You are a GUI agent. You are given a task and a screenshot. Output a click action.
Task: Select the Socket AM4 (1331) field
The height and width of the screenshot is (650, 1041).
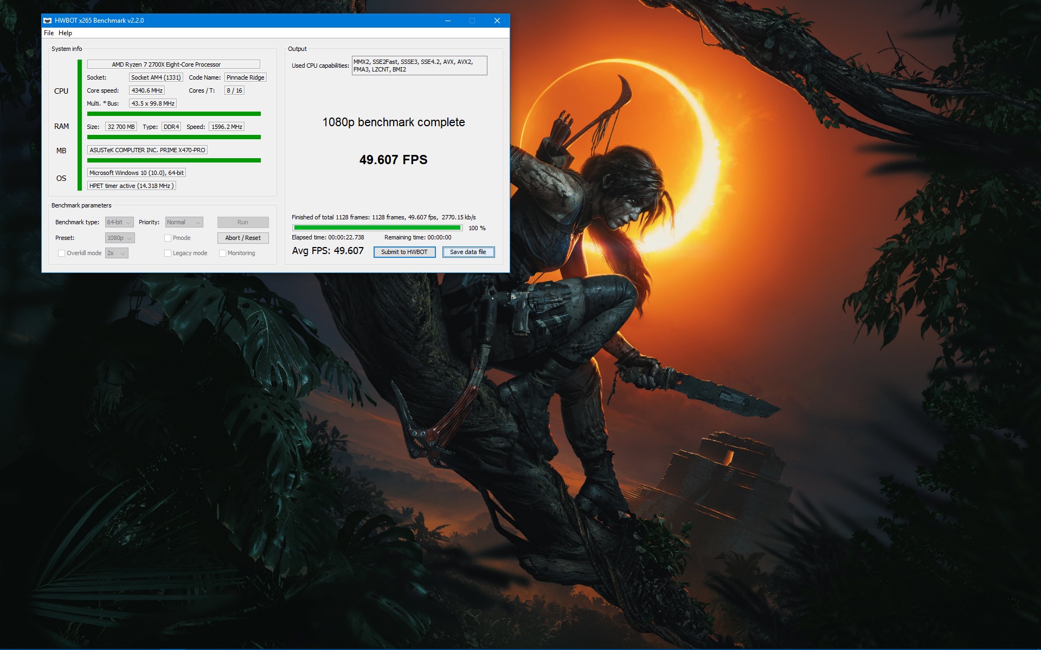(156, 77)
